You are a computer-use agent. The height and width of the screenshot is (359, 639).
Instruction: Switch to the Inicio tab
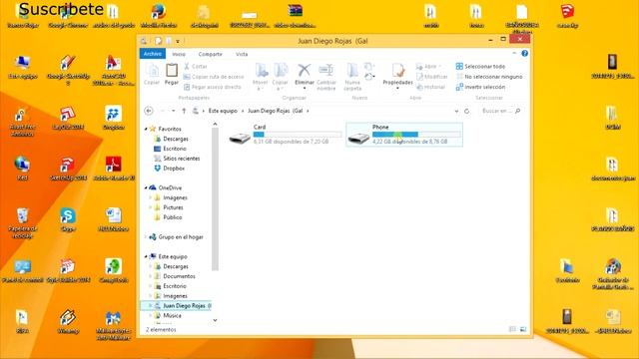[179, 54]
